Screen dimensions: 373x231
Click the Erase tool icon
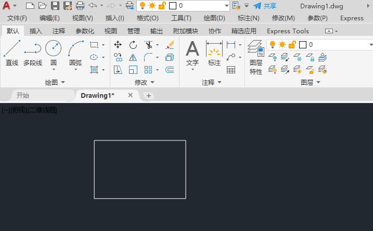[x=170, y=45]
